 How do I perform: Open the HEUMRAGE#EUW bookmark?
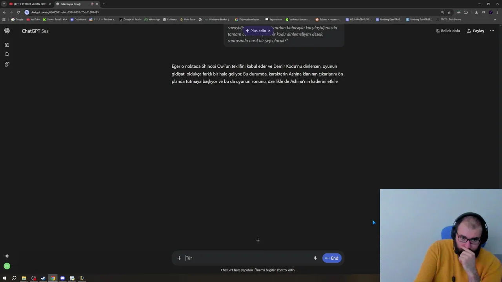359,20
